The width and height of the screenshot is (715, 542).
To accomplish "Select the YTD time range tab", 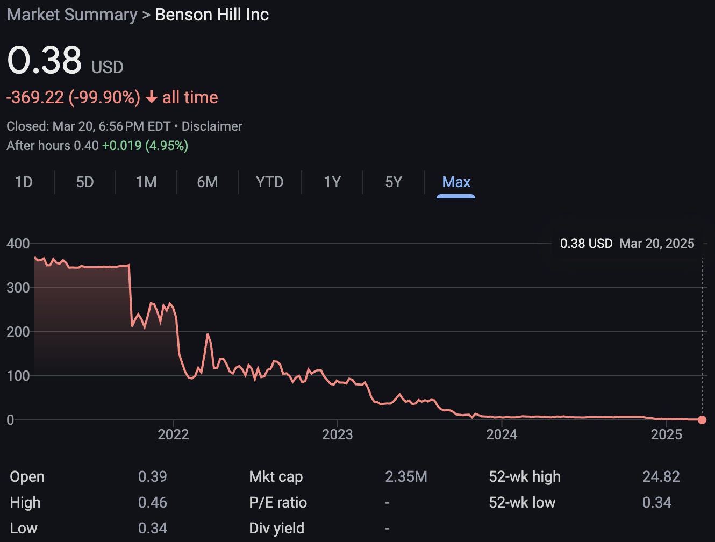I will [269, 182].
